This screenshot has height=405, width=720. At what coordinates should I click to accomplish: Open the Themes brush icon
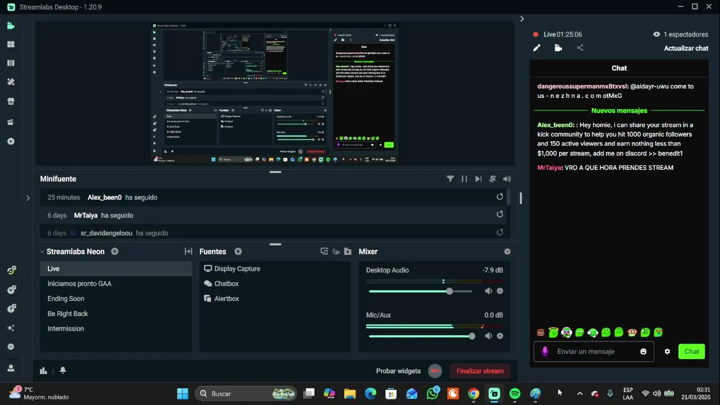pyautogui.click(x=11, y=82)
